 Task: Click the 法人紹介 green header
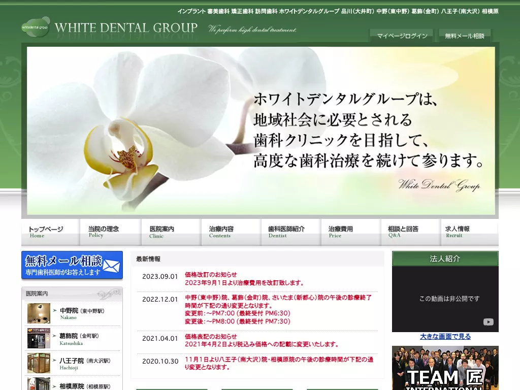pos(445,258)
